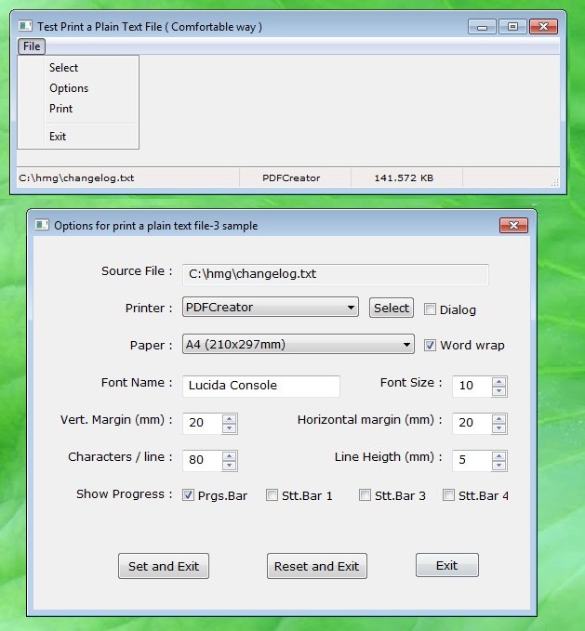Screen dimensions: 585x631
Task: Close the Test Print main window
Action: [543, 27]
